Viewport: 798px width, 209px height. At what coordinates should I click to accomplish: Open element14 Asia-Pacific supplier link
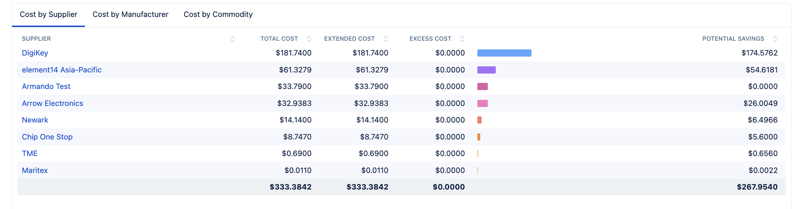62,70
